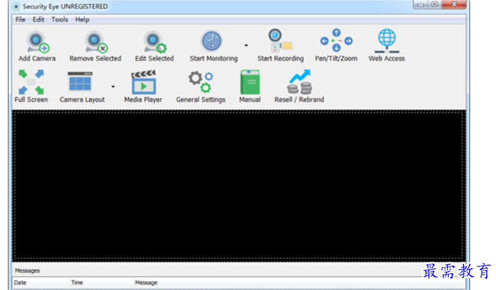Open the File menu
This screenshot has width=496, height=290.
[x=20, y=20]
